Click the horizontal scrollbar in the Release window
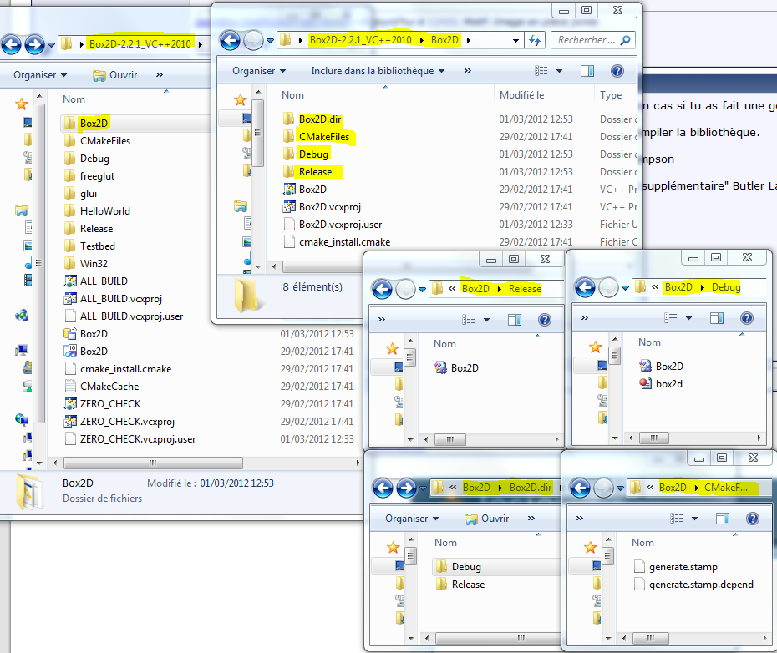The height and width of the screenshot is (653, 777). [450, 439]
